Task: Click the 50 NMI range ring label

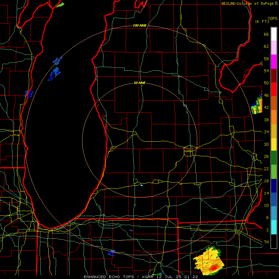Action: point(139,83)
